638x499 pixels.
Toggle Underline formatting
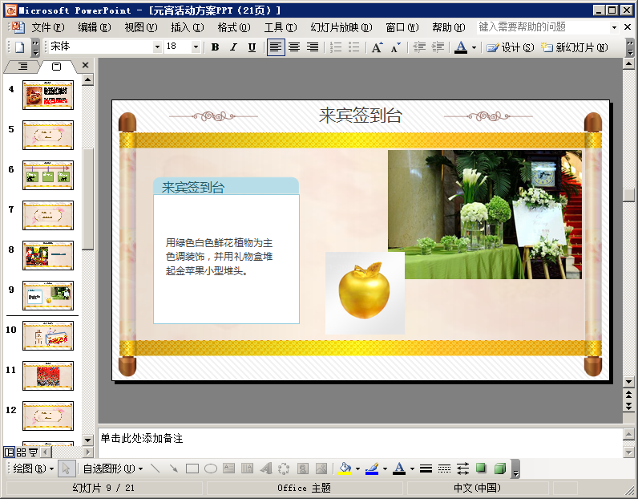point(252,47)
